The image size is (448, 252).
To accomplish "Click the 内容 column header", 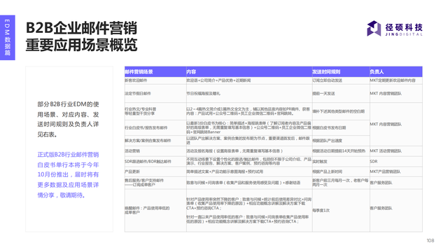I will [x=191, y=71].
